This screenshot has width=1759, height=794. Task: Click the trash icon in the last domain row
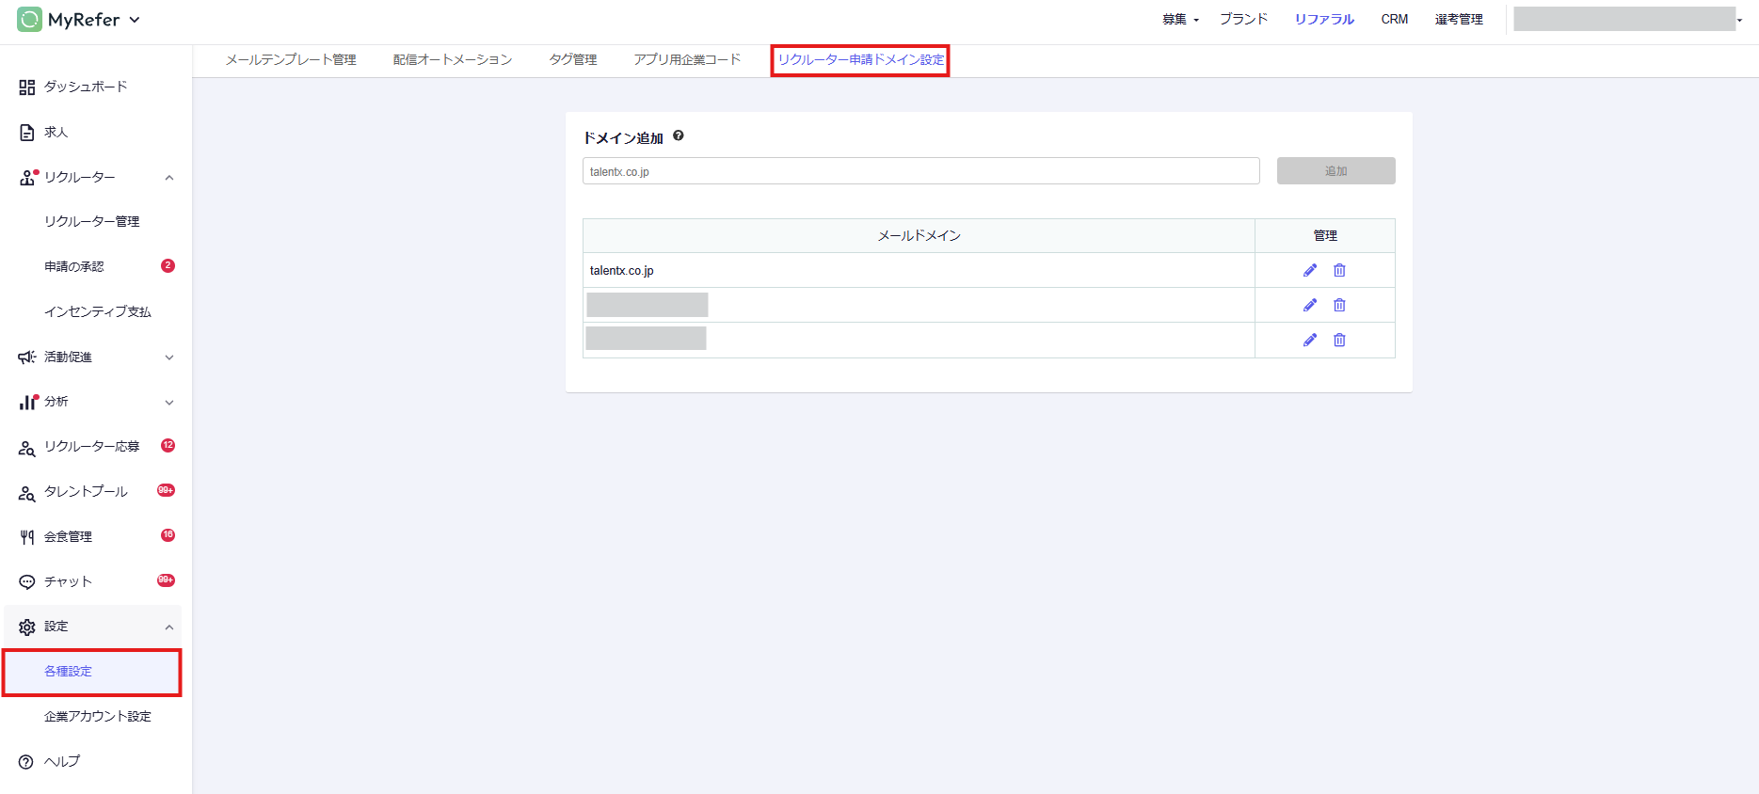pos(1339,340)
